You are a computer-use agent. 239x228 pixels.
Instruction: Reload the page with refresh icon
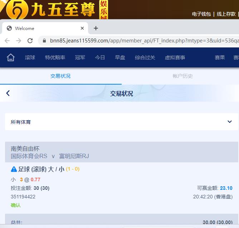[30, 41]
